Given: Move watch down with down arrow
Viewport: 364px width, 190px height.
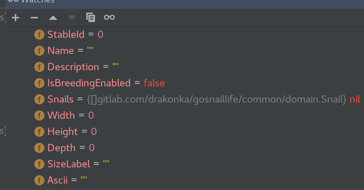Looking at the screenshot, I should [72, 17].
